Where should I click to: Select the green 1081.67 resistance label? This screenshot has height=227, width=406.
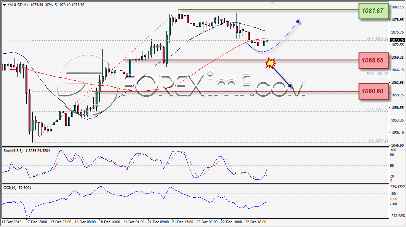click(x=374, y=11)
